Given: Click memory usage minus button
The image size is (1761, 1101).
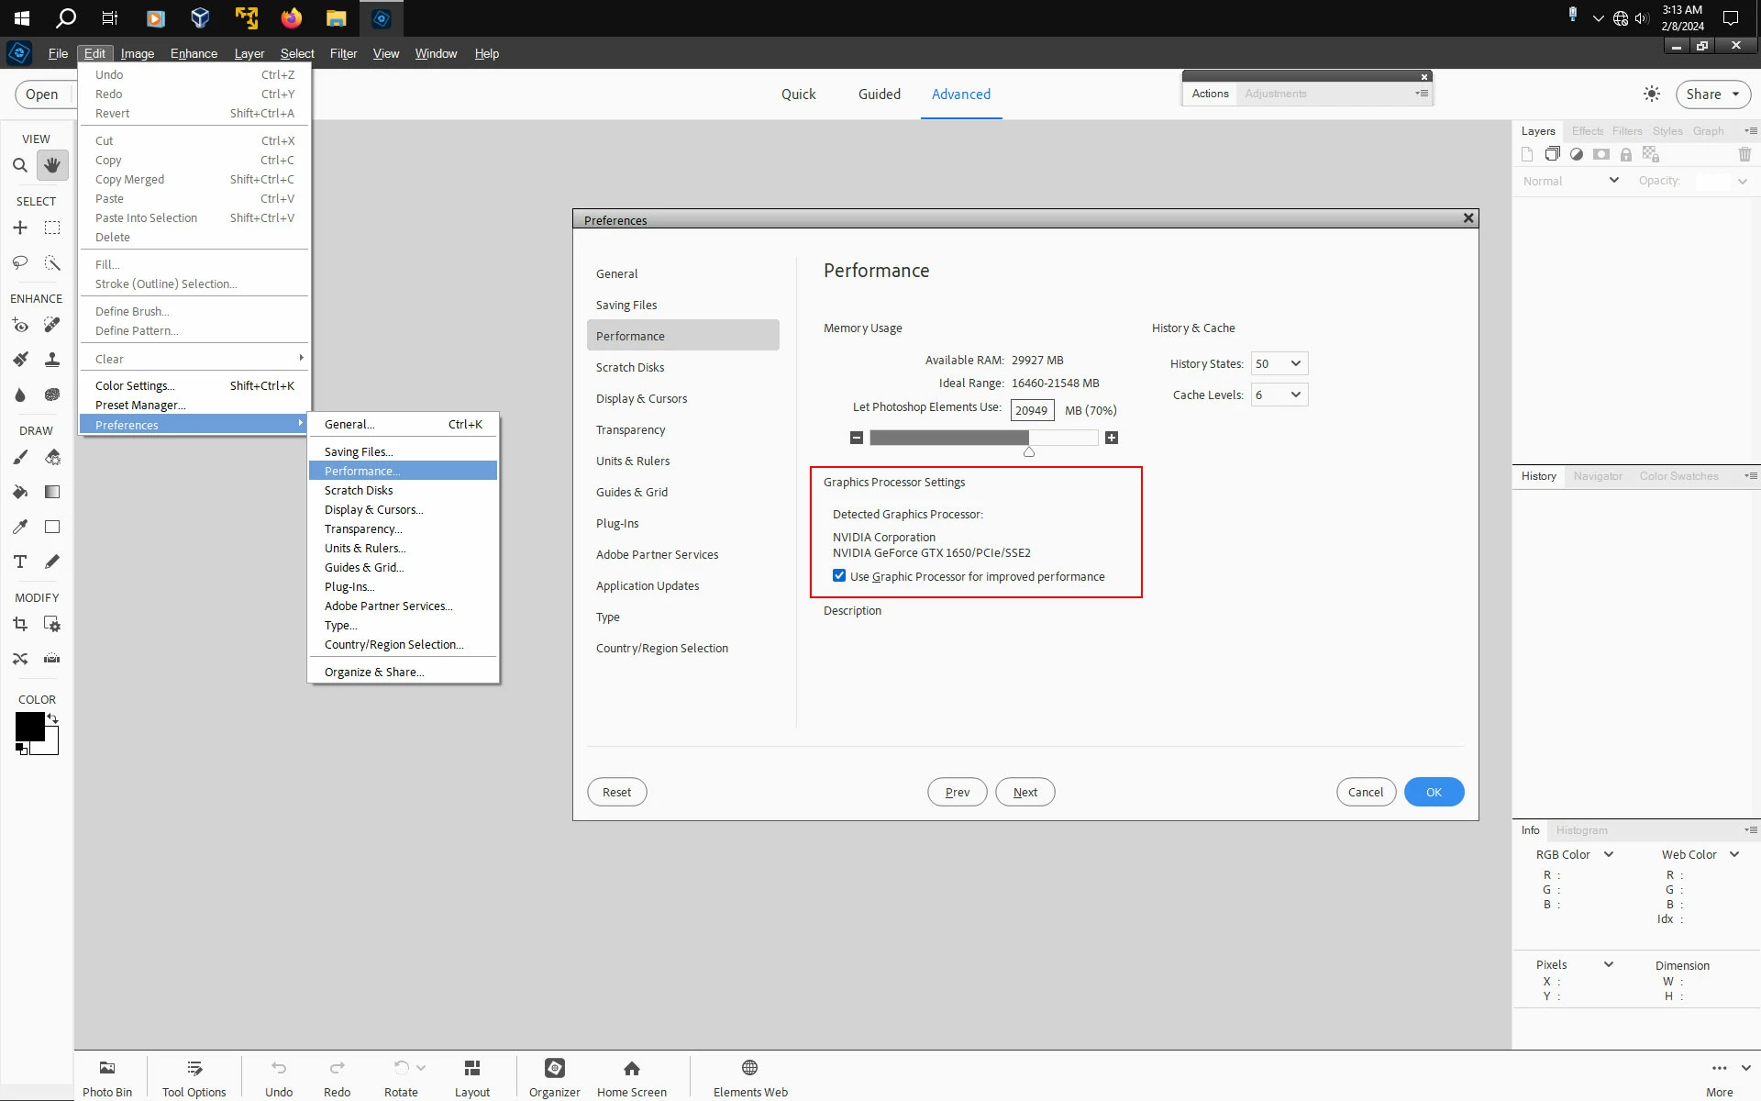Looking at the screenshot, I should 856,438.
